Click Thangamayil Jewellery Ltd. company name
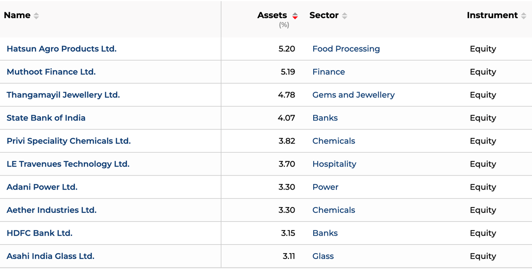Viewport: 532px width, 269px height. click(x=63, y=95)
